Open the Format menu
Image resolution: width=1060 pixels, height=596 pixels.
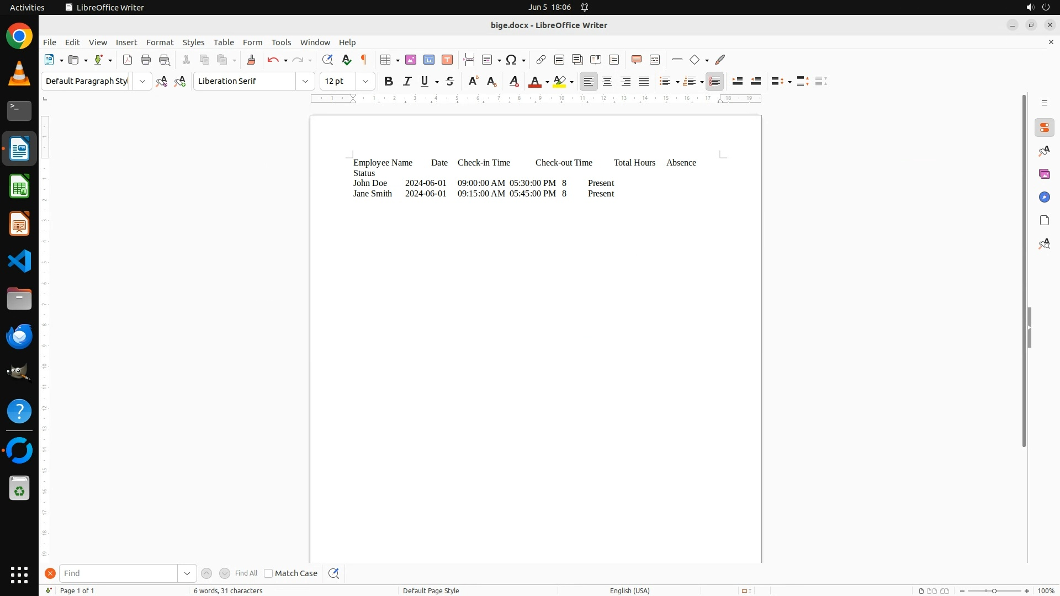click(x=160, y=42)
